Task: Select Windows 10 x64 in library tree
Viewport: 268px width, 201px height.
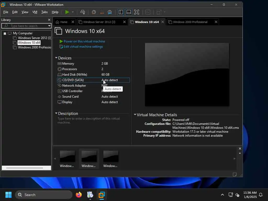Action: coord(29,43)
